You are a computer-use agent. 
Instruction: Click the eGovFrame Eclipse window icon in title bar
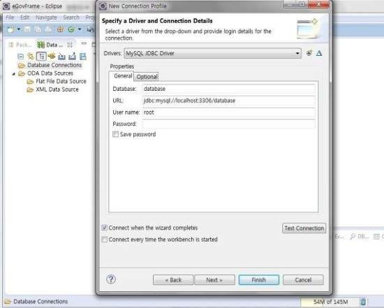(6, 6)
